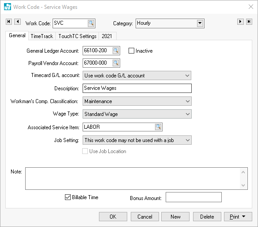This screenshot has height=227, width=258.
Task: Click the Delete button
Action: point(207,217)
